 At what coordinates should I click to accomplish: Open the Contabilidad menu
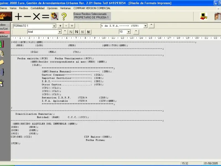(38, 8)
